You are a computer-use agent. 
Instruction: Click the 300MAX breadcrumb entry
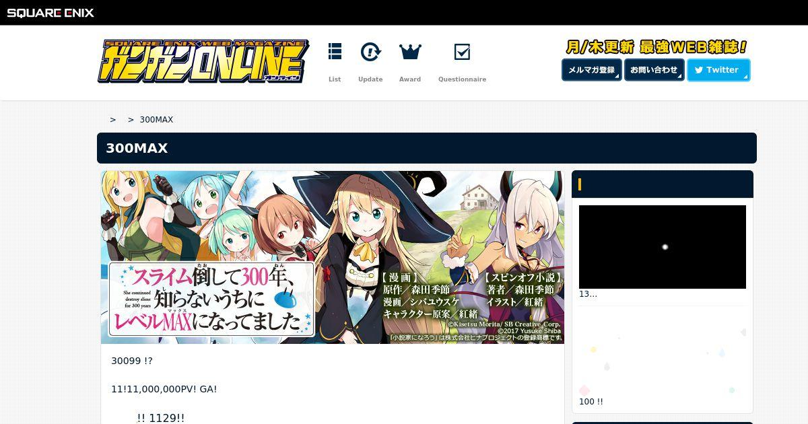[156, 120]
